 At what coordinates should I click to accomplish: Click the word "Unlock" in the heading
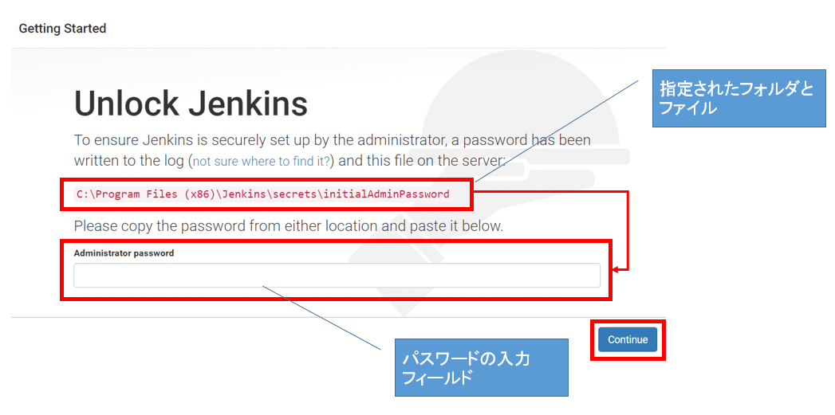(x=128, y=104)
